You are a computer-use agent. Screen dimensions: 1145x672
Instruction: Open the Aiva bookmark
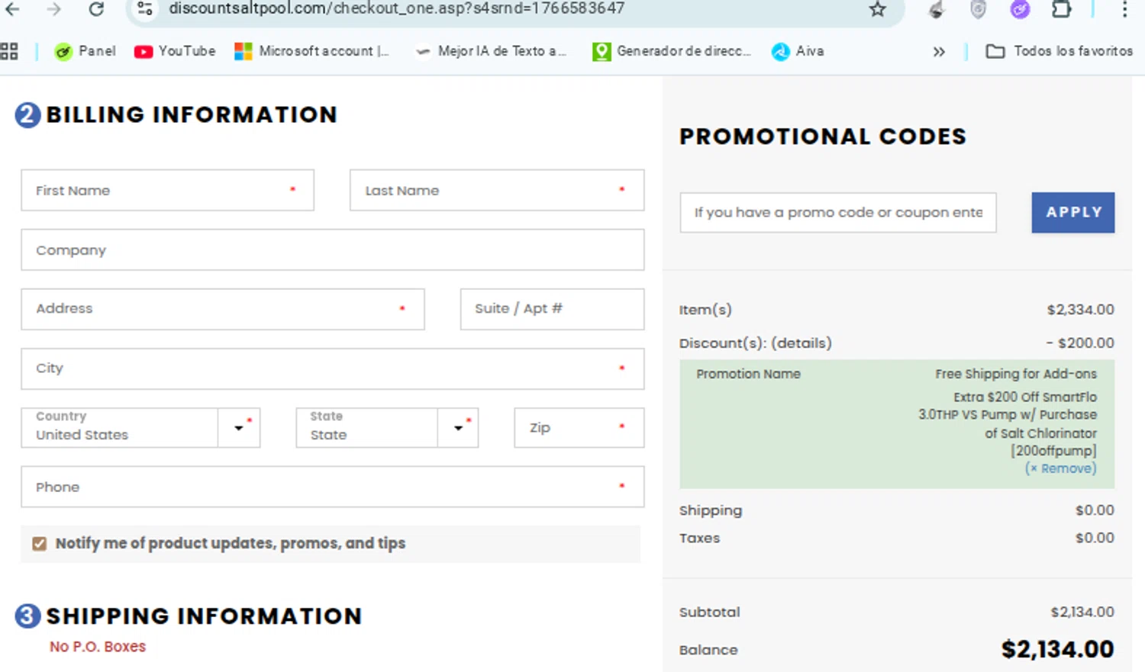pyautogui.click(x=798, y=51)
